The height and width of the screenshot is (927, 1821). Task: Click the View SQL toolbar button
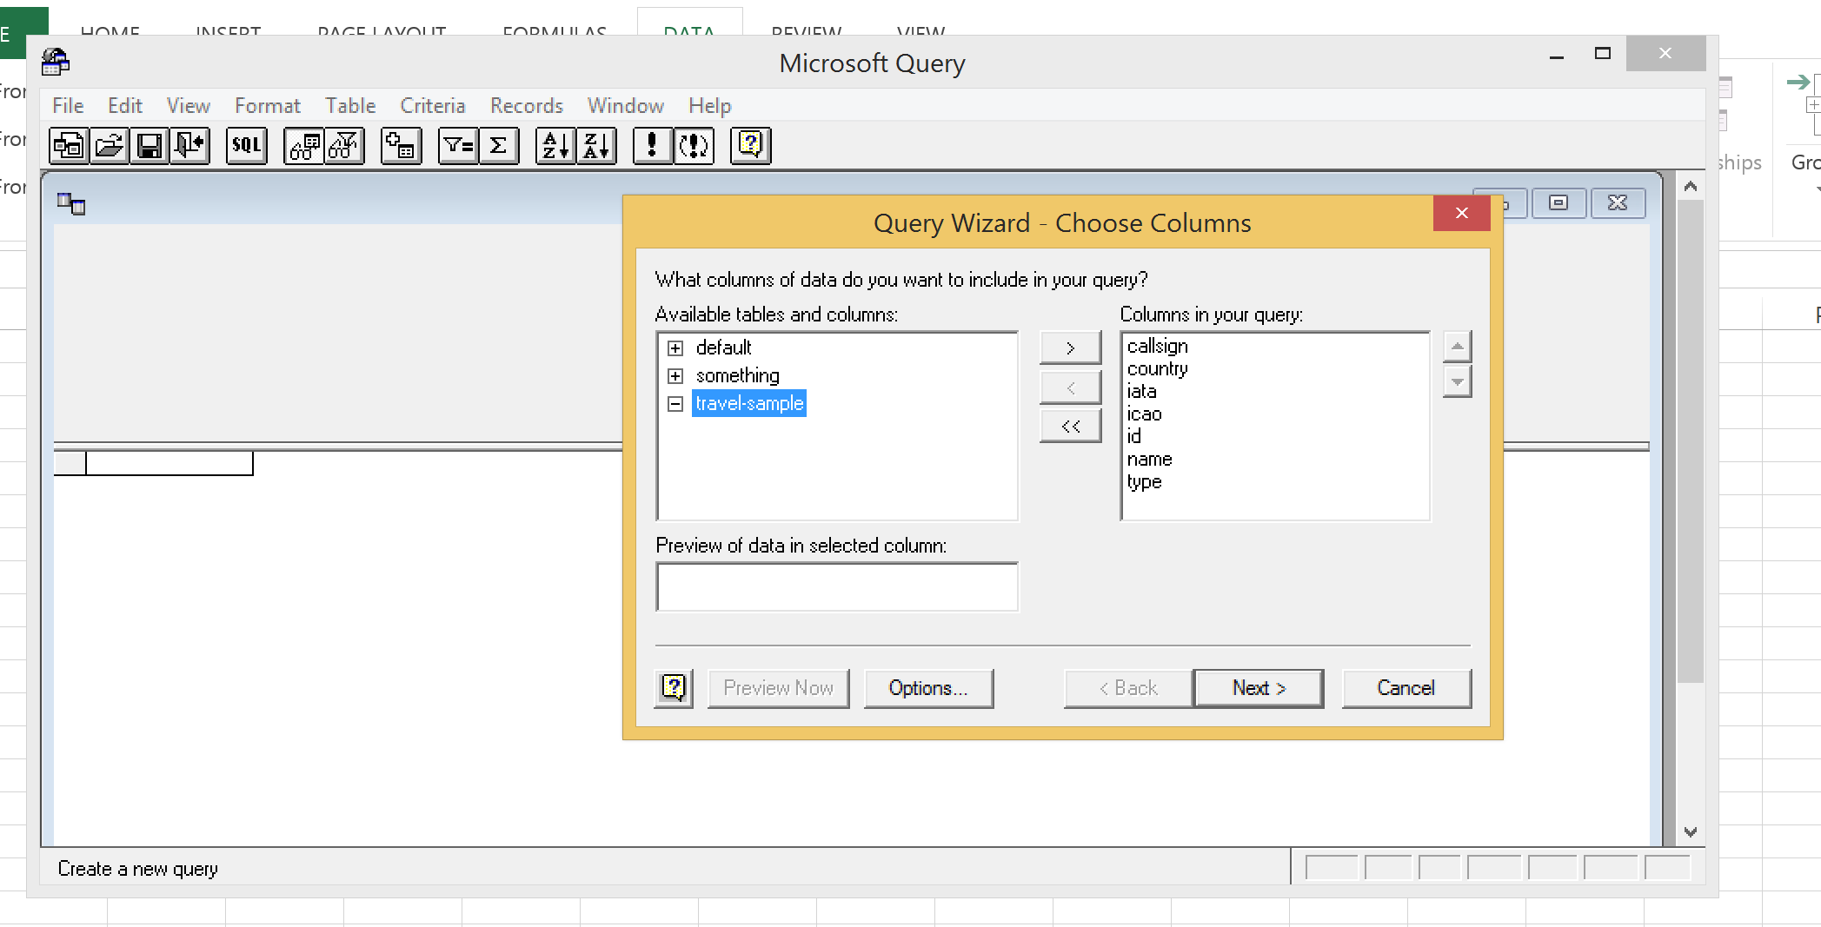coord(247,146)
